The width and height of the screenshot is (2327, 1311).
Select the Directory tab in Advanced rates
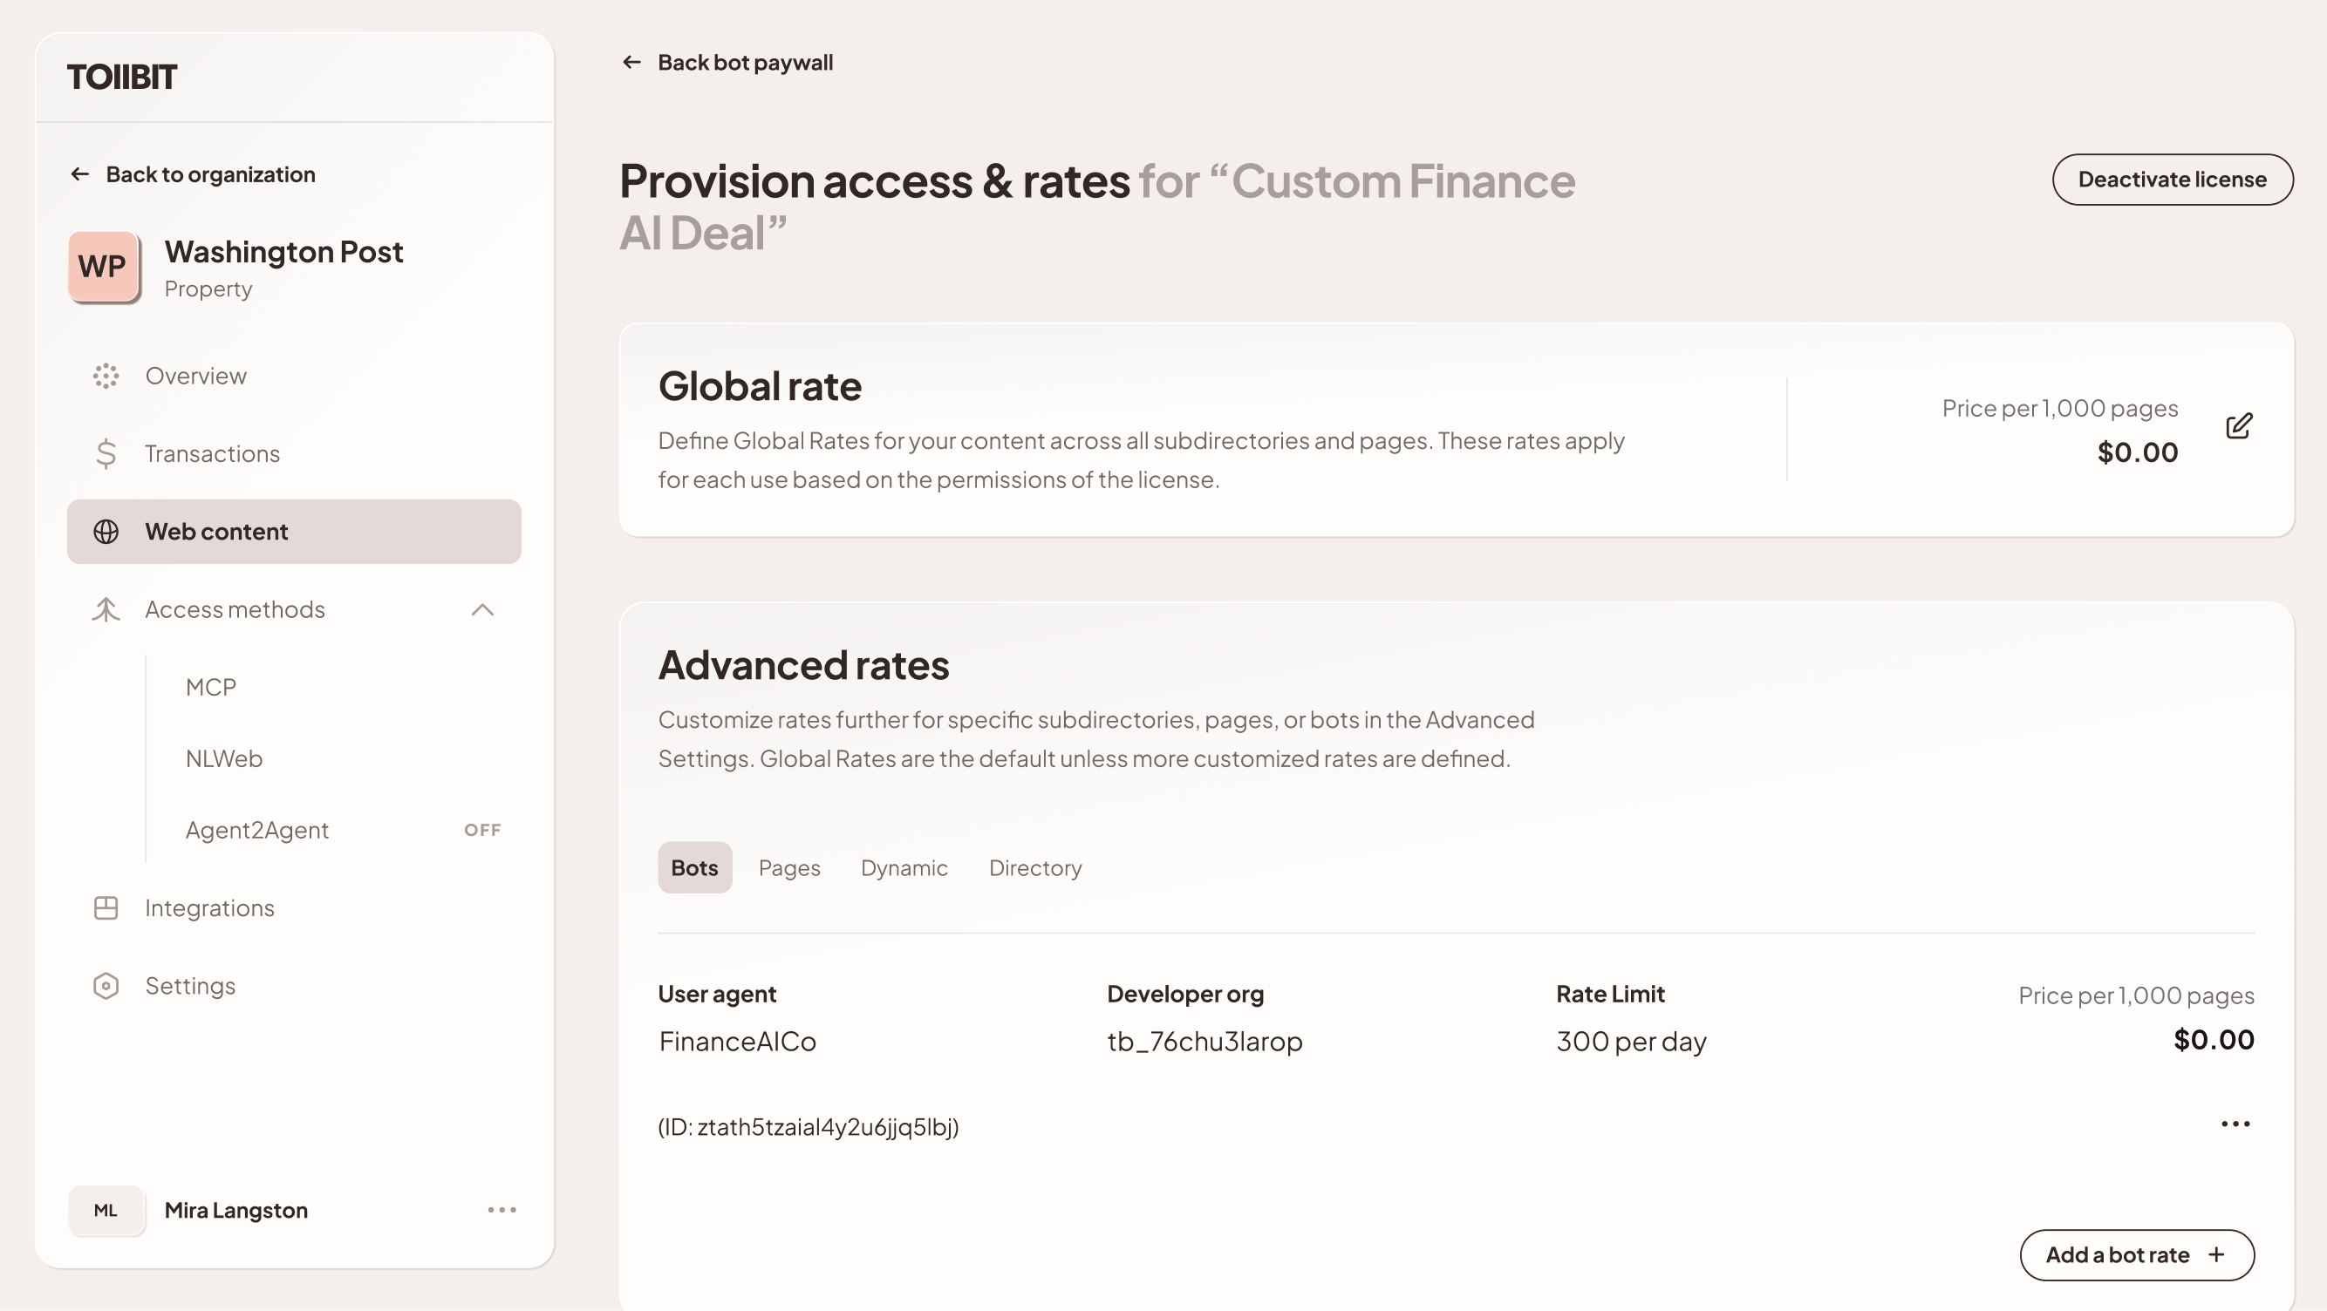(1034, 867)
